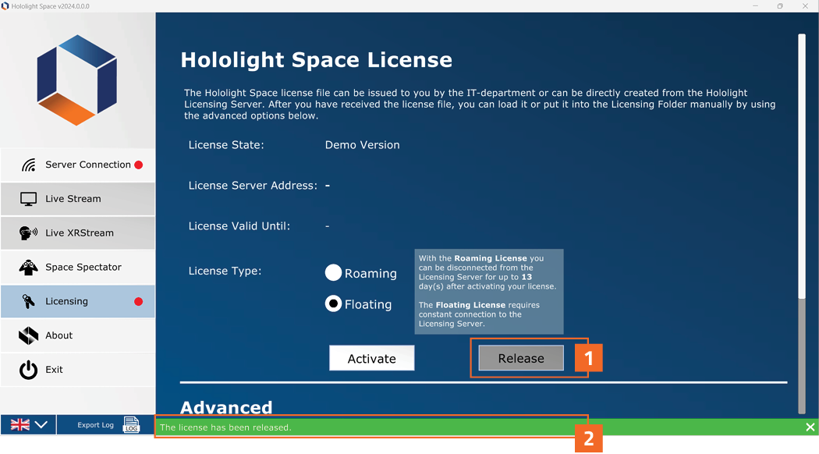
Task: Click the 'License Valid Until:' label
Action: (239, 226)
